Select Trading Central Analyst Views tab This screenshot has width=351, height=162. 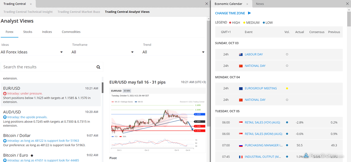[x=127, y=12]
